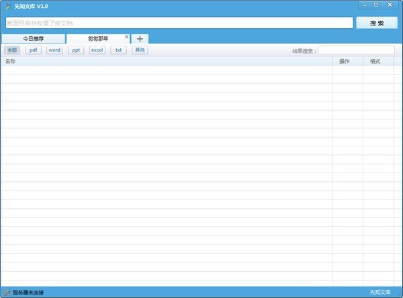Focus the main document search field
Image resolution: width=403 pixels, height=298 pixels.
[179, 23]
